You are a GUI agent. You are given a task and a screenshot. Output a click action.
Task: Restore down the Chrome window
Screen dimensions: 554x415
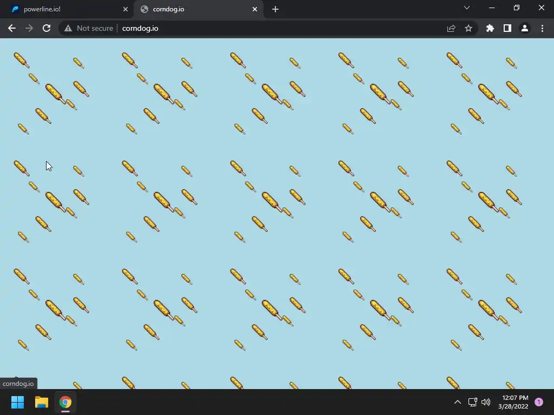click(517, 8)
